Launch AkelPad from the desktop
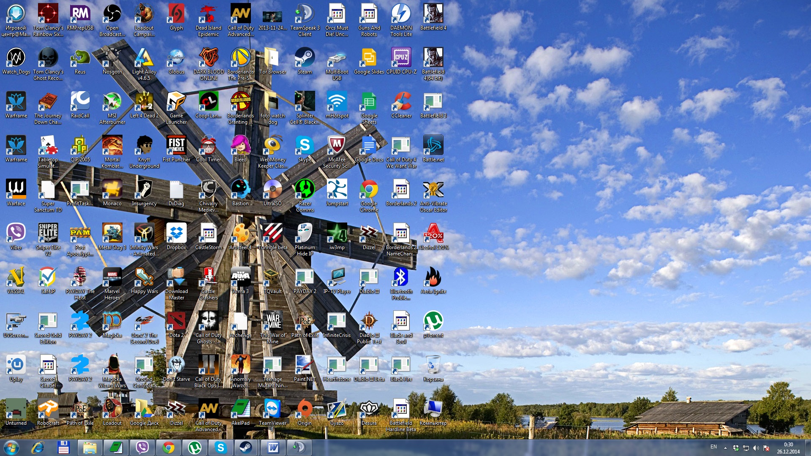The height and width of the screenshot is (456, 811). (x=240, y=413)
